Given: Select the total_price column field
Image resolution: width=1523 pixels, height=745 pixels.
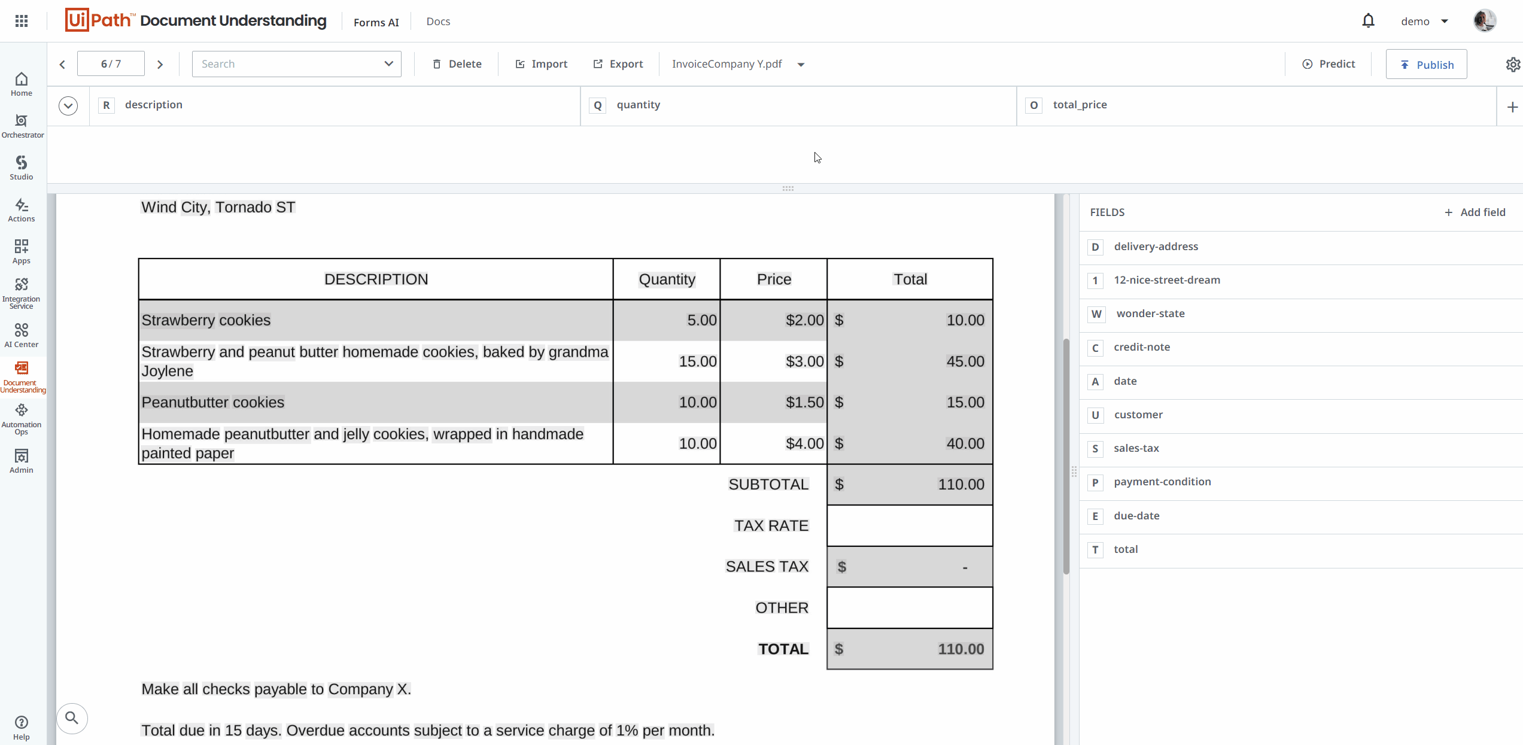Looking at the screenshot, I should (1257, 106).
